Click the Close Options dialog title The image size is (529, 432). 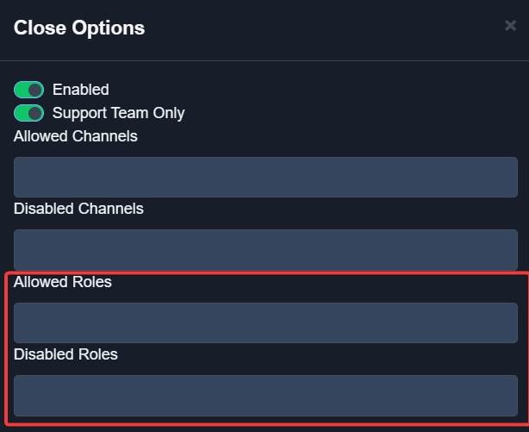(79, 28)
